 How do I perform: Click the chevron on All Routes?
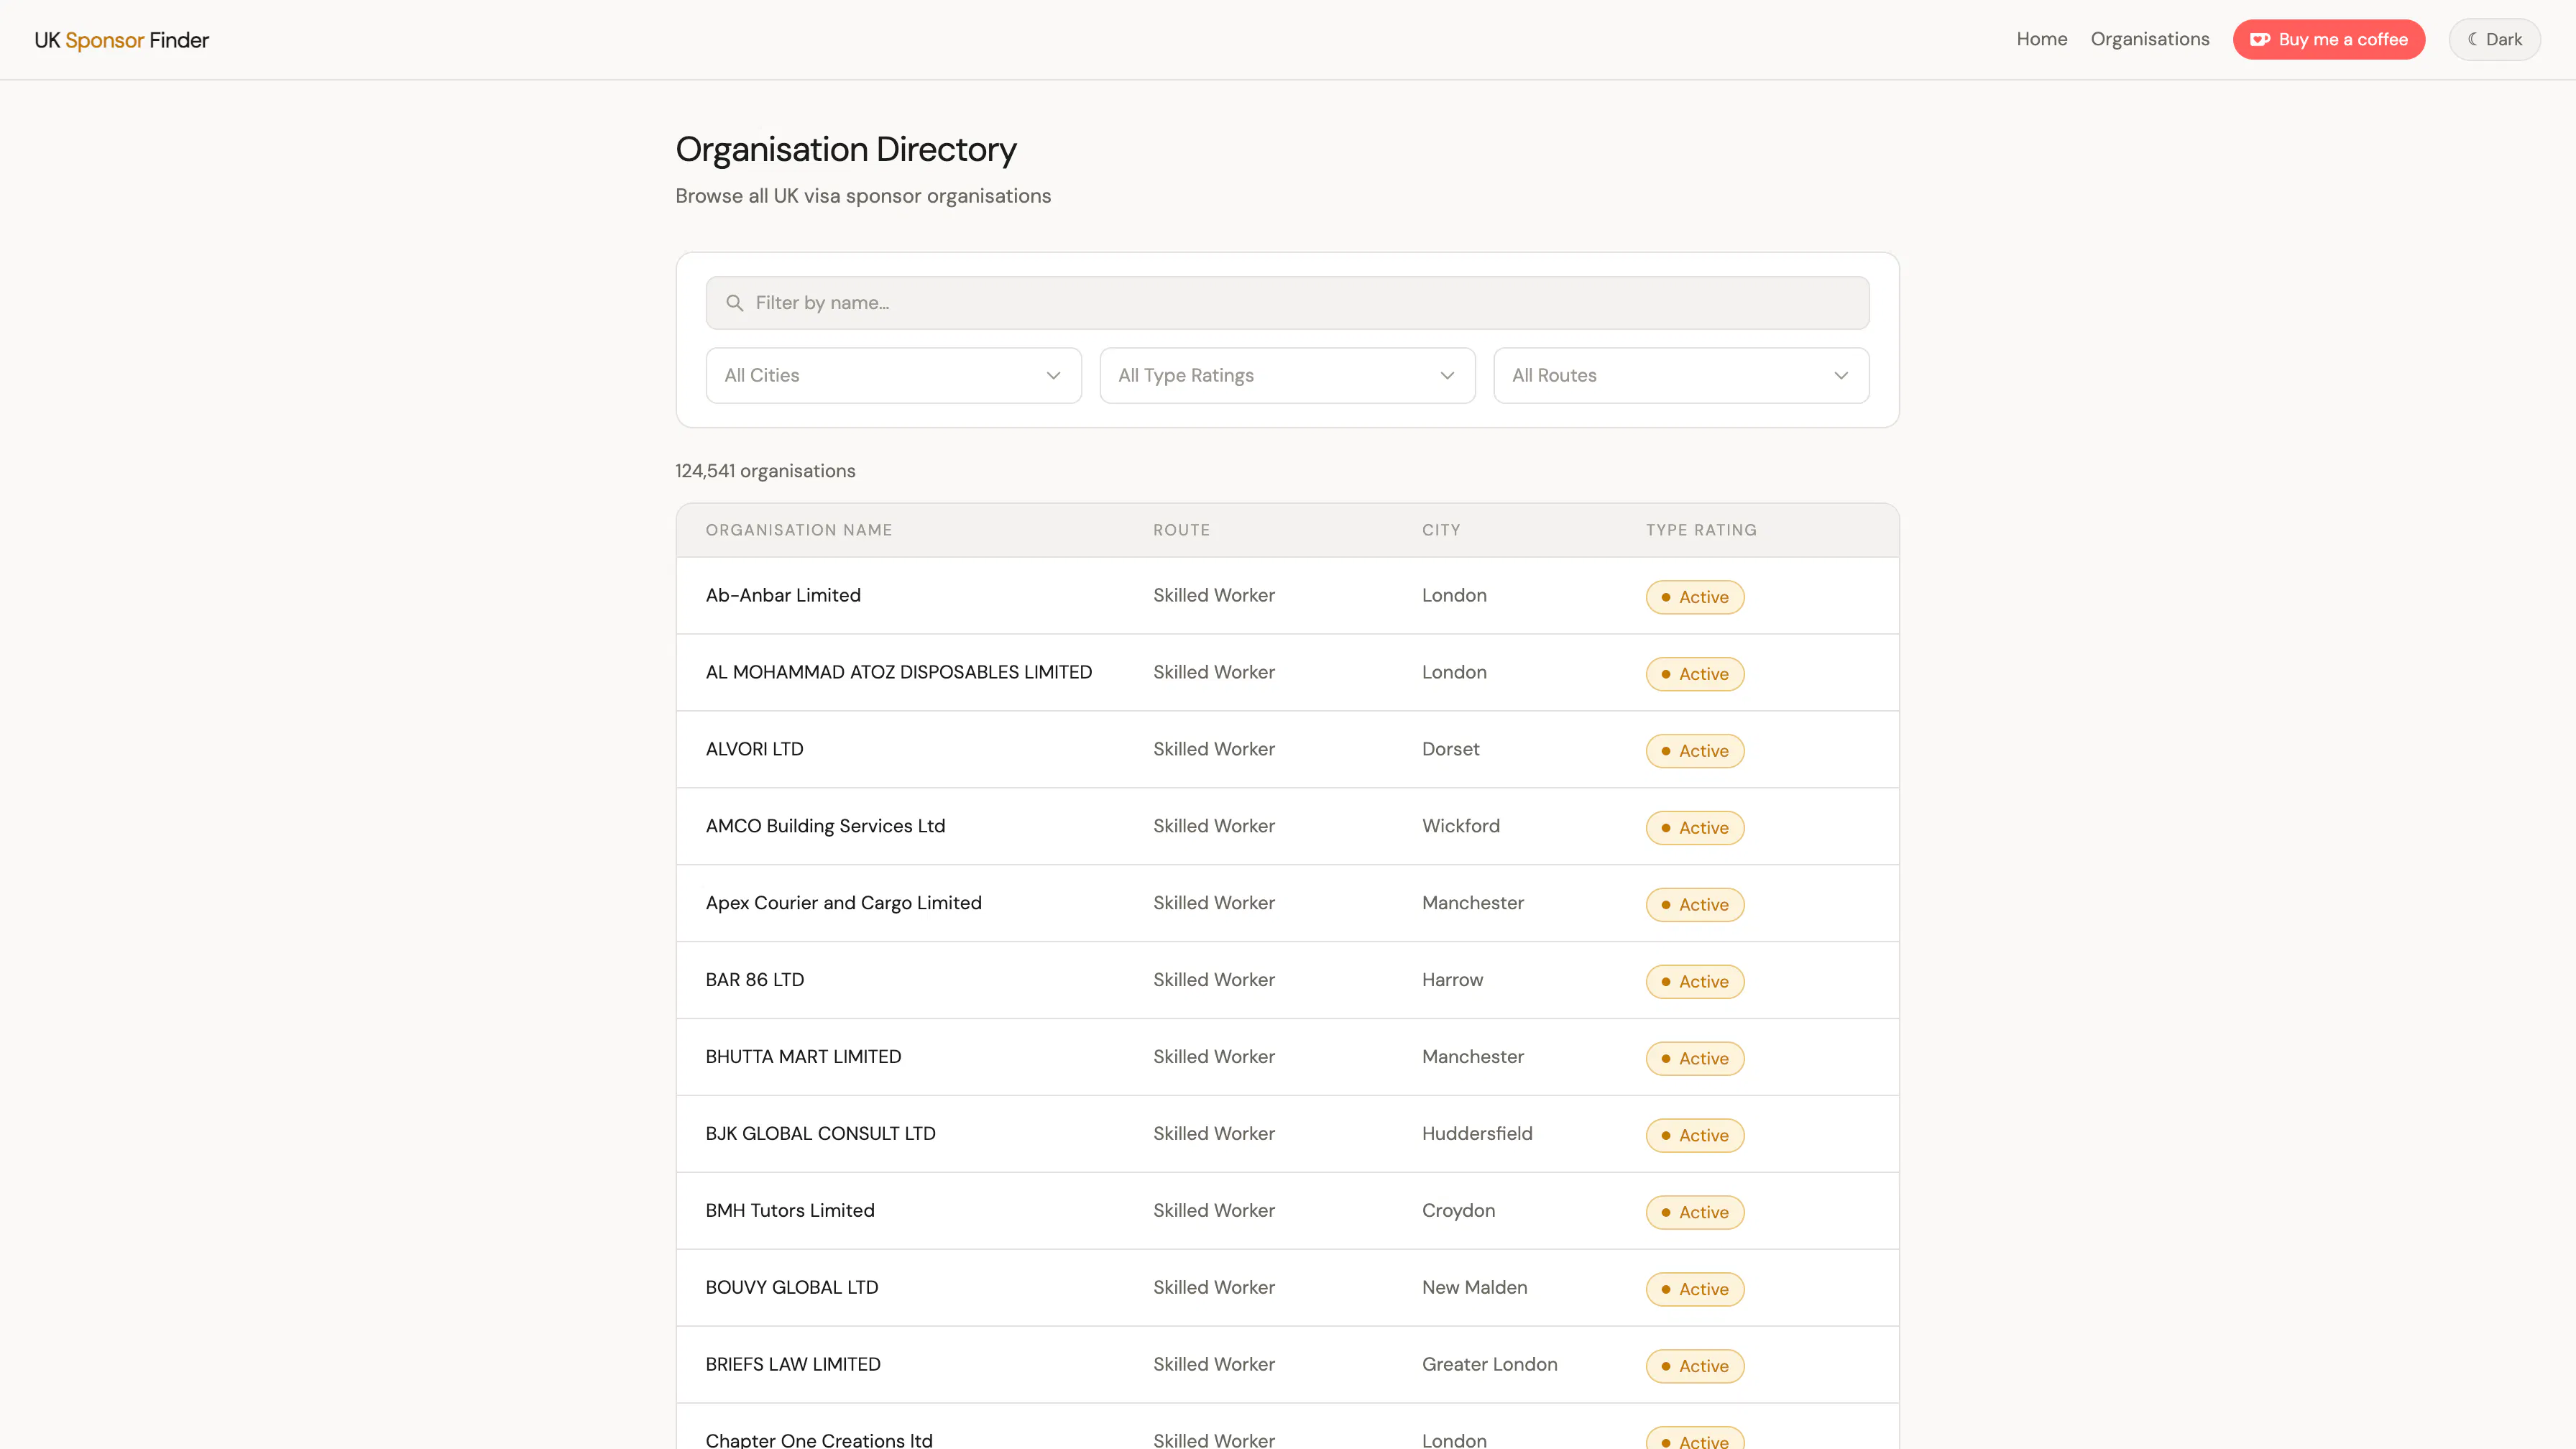coord(1841,375)
